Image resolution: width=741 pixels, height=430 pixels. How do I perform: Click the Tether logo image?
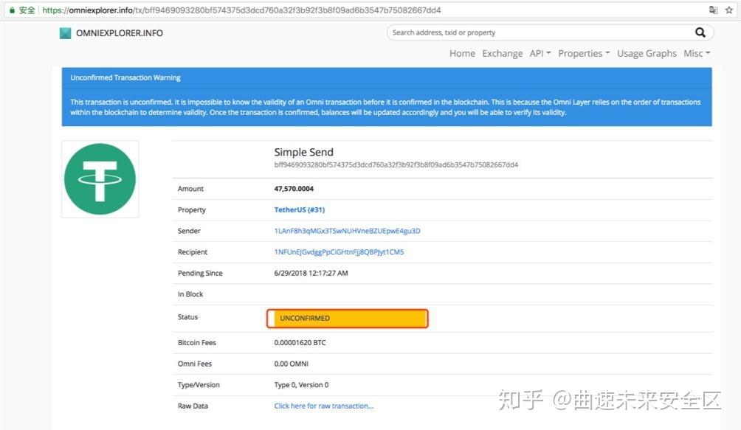click(x=100, y=179)
